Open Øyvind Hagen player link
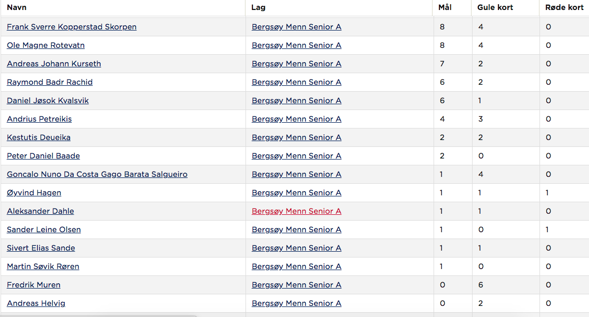The image size is (589, 317). pyautogui.click(x=34, y=192)
